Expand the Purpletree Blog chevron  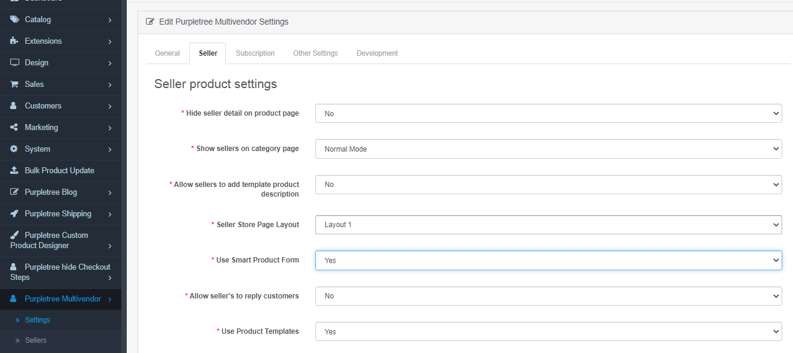point(110,192)
